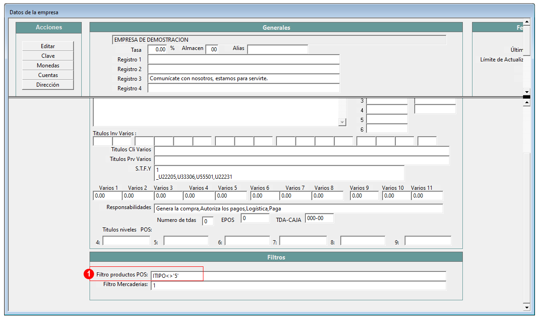
Task: Click the Generales section header
Action: click(x=276, y=28)
